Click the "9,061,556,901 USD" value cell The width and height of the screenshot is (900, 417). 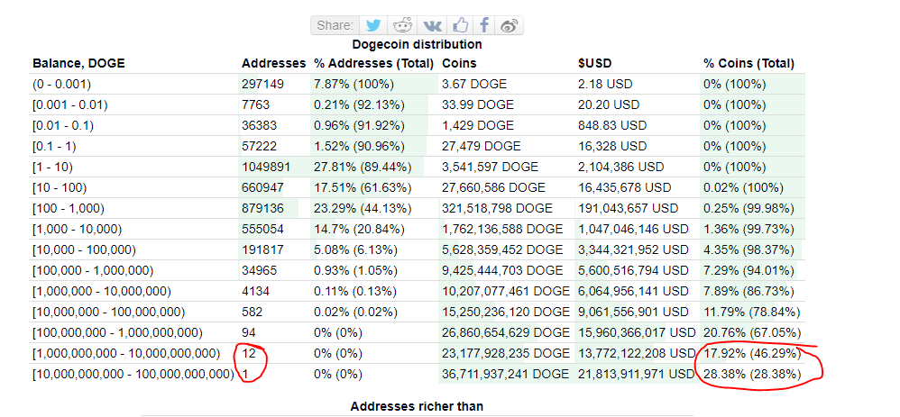tap(634, 312)
